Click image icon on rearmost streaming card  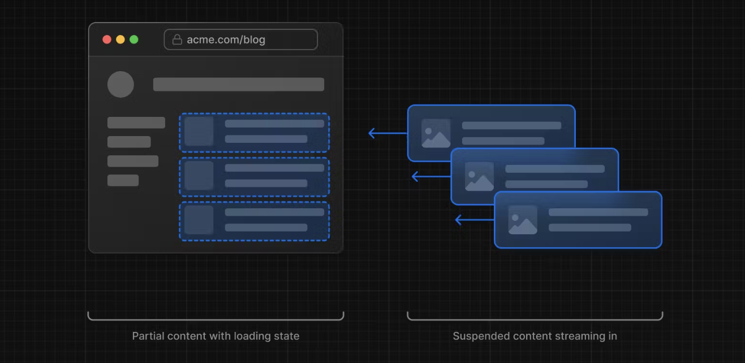click(436, 133)
